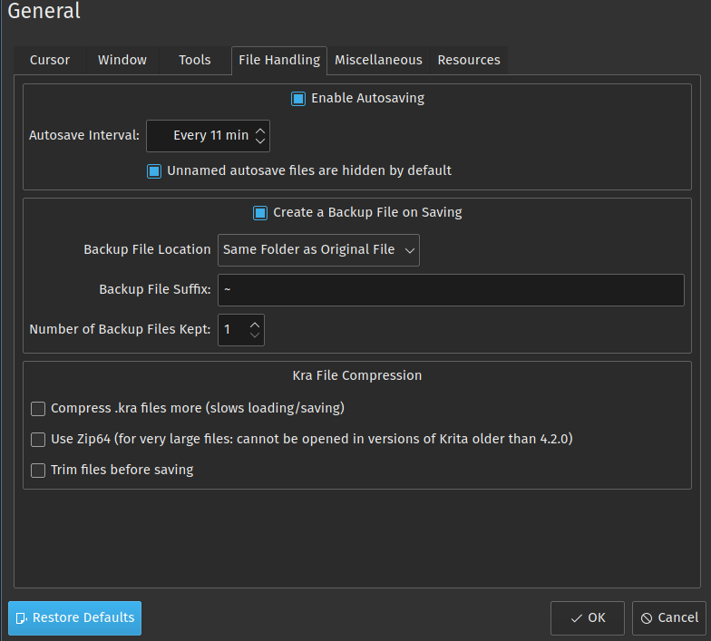Click the Restore Defaults button
Image resolution: width=711 pixels, height=641 pixels.
(74, 618)
